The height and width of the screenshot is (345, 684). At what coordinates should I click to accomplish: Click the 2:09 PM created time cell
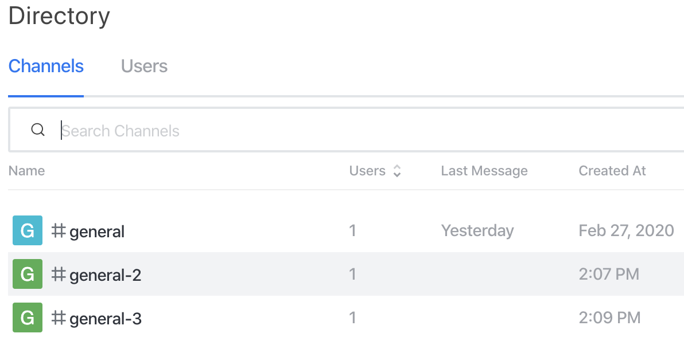tap(609, 317)
